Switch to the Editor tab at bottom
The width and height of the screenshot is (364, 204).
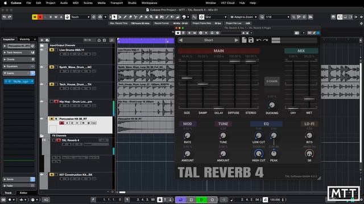(x=23, y=193)
